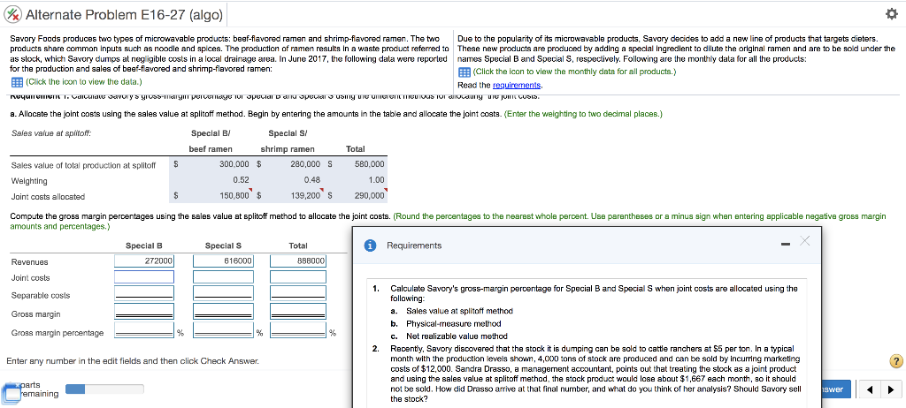Click the 'Gross margin percentage' row label
906x408 pixels.
coord(58,333)
